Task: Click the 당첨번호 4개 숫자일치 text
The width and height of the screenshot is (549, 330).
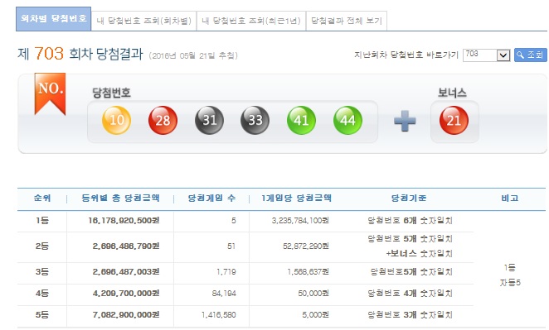Action: coord(410,294)
